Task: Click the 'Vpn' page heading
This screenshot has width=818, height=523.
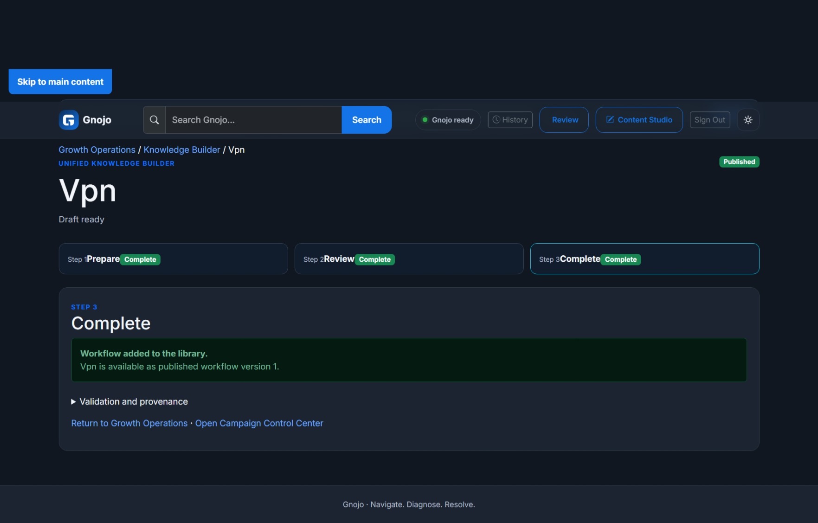Action: pos(88,191)
